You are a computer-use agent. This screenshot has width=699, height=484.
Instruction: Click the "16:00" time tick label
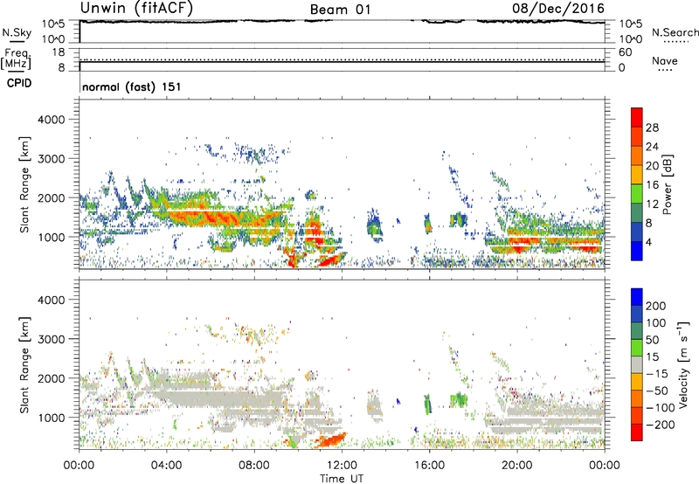click(x=429, y=466)
